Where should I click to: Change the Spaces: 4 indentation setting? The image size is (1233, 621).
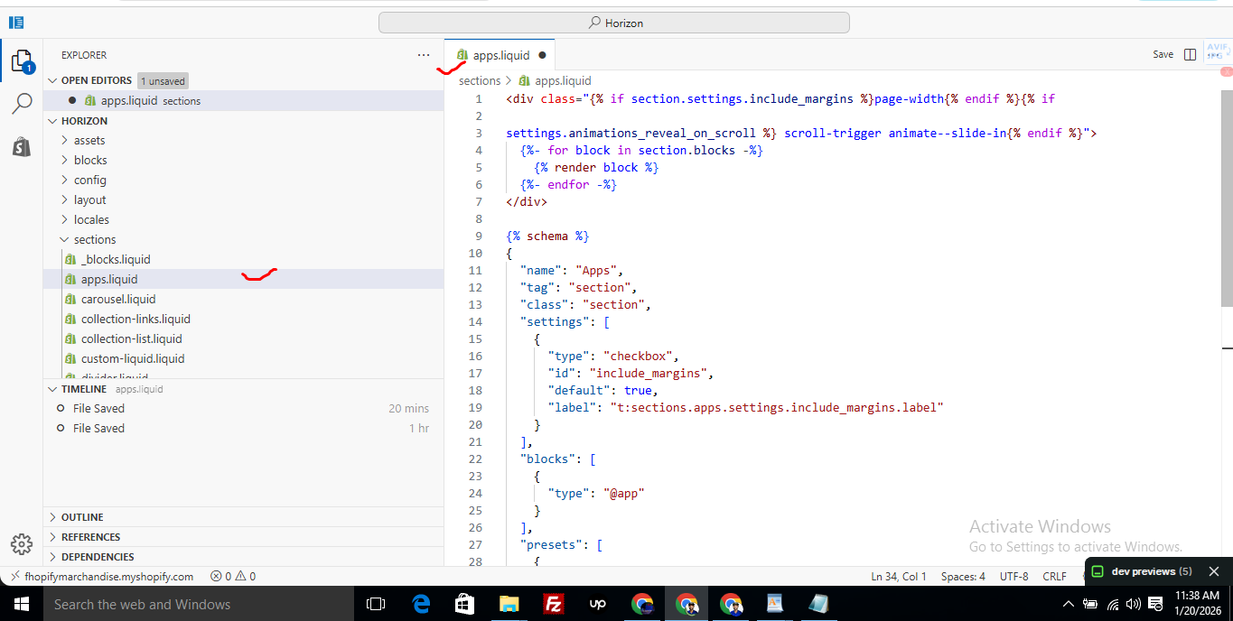pyautogui.click(x=963, y=576)
